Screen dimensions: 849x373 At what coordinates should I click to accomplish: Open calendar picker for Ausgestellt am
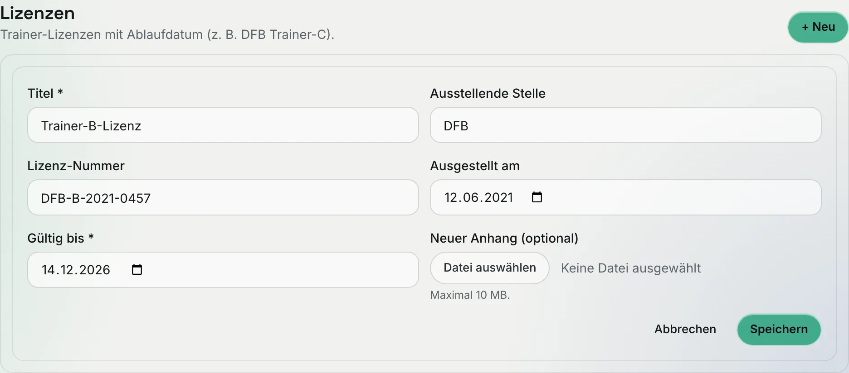[x=537, y=197]
